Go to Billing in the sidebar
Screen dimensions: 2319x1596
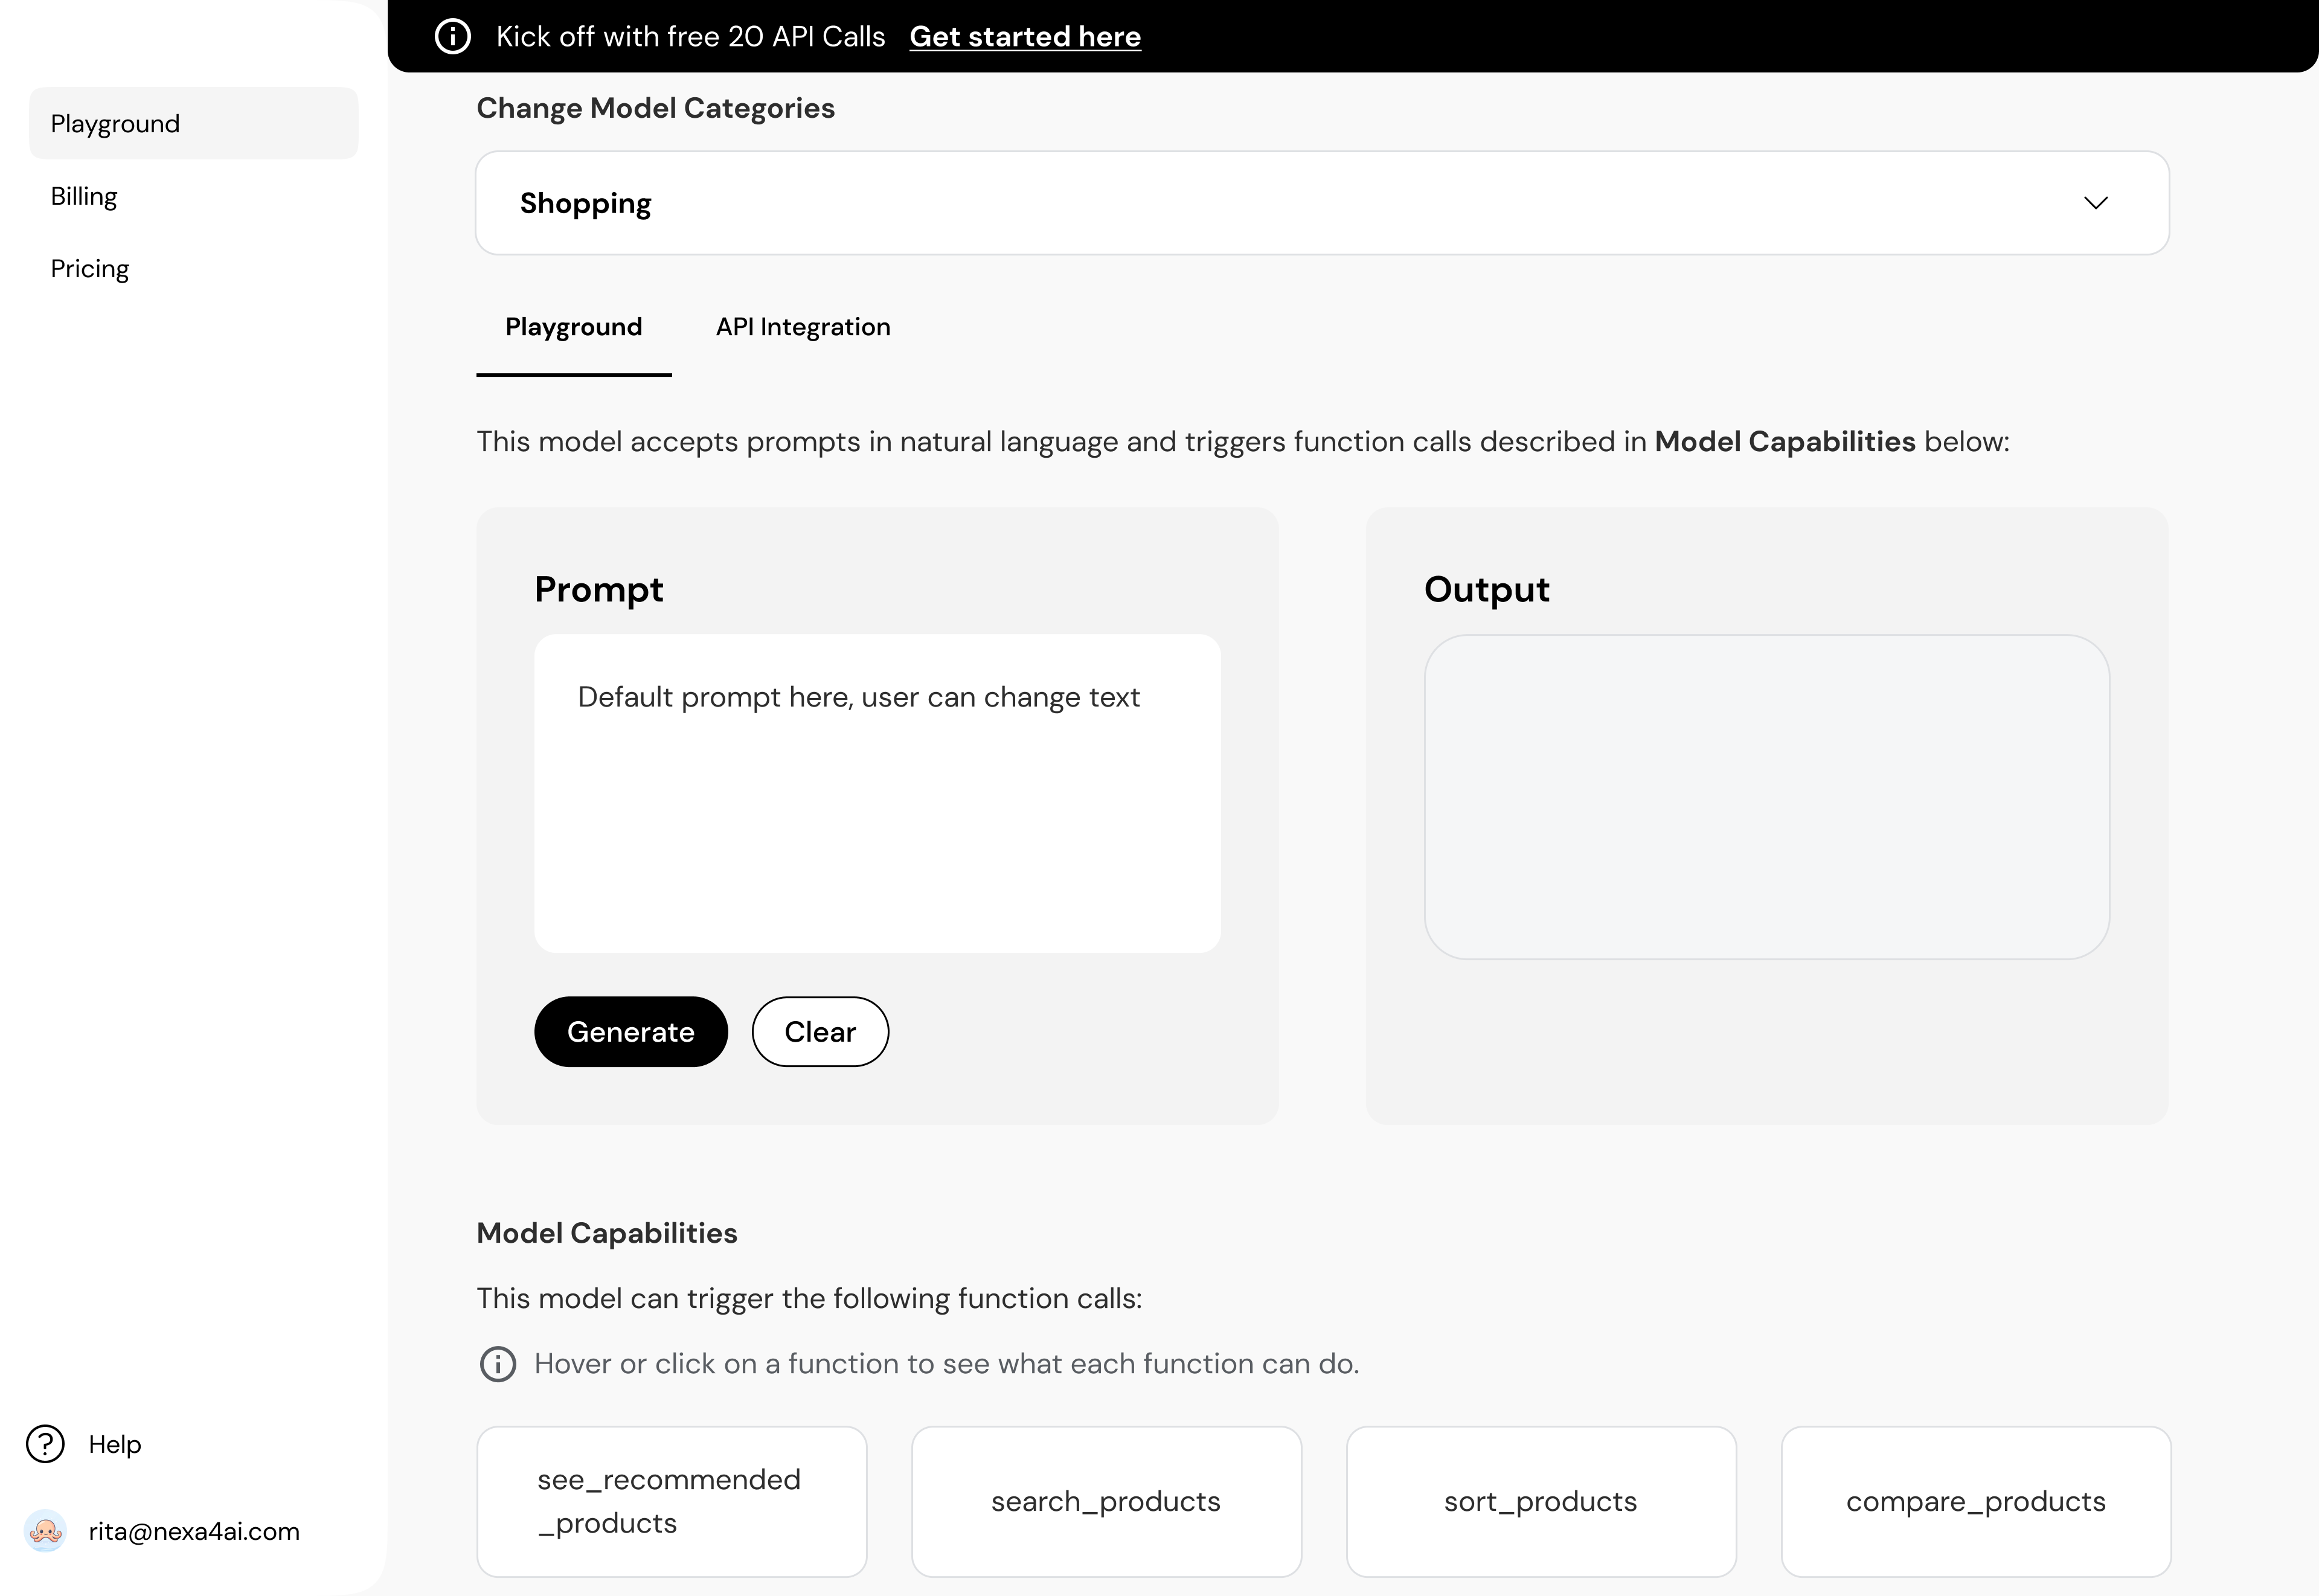click(84, 196)
